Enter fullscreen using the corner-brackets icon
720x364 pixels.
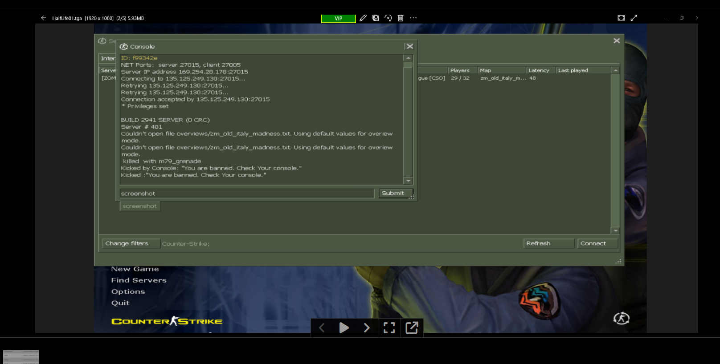[x=389, y=328]
